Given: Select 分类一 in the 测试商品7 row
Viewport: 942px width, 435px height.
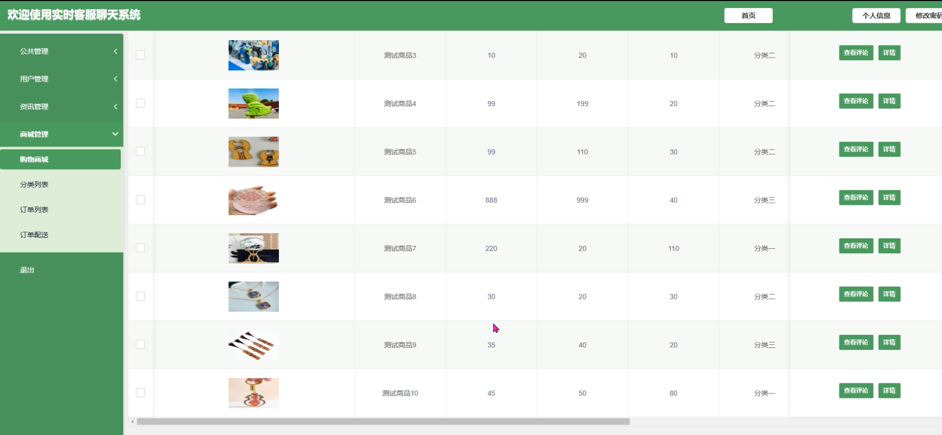Looking at the screenshot, I should (x=764, y=248).
